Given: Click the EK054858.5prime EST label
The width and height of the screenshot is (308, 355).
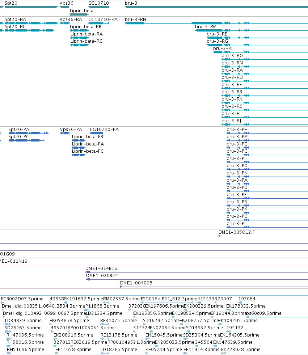Looking at the screenshot, I should tap(69, 321).
